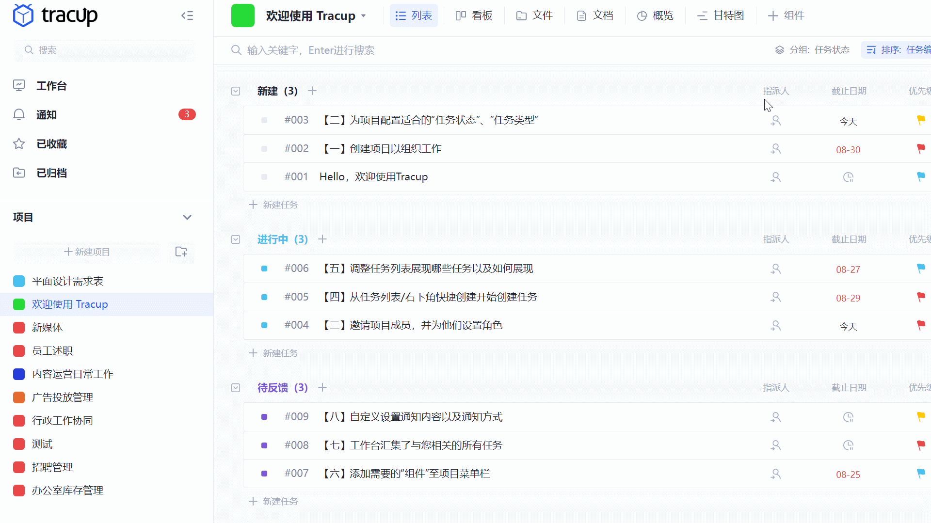Image resolution: width=931 pixels, height=523 pixels.
Task: Switch to the 看板 kanban tab
Action: (x=474, y=16)
